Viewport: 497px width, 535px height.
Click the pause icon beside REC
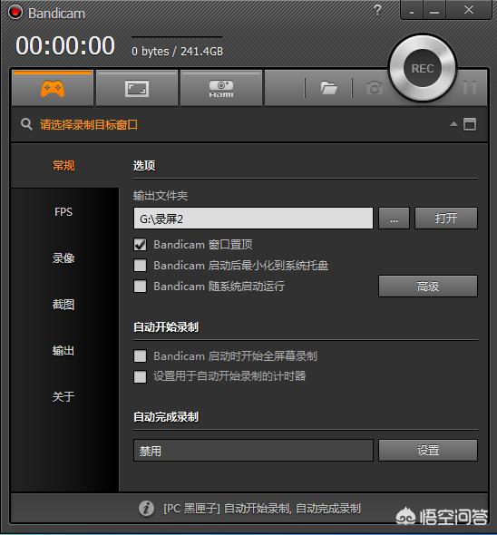pyautogui.click(x=470, y=88)
